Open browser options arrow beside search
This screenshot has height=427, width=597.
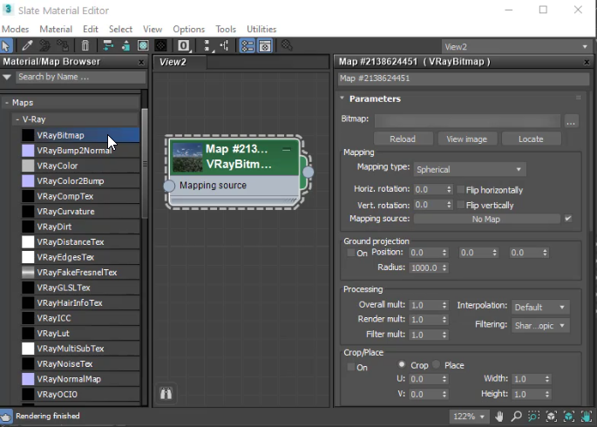coord(7,77)
